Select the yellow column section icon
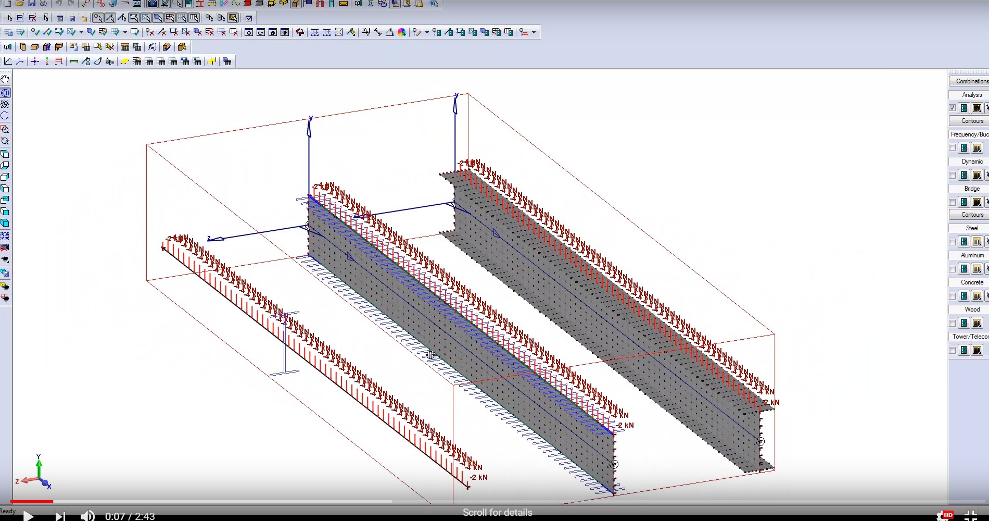 22,47
